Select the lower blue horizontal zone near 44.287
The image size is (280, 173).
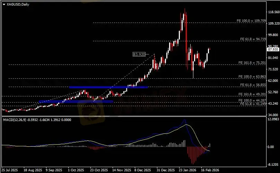pos(76,102)
